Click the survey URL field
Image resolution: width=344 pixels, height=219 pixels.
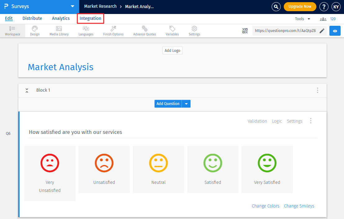pyautogui.click(x=285, y=31)
